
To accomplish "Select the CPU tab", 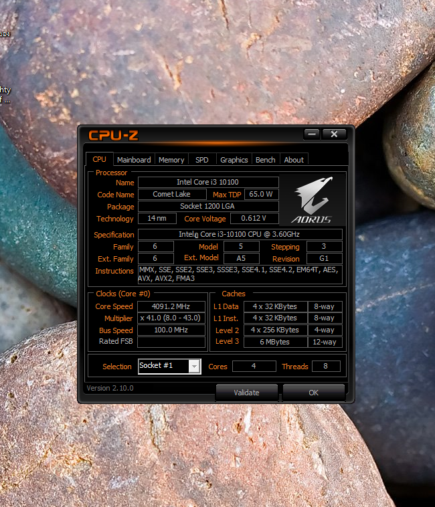I will (99, 159).
